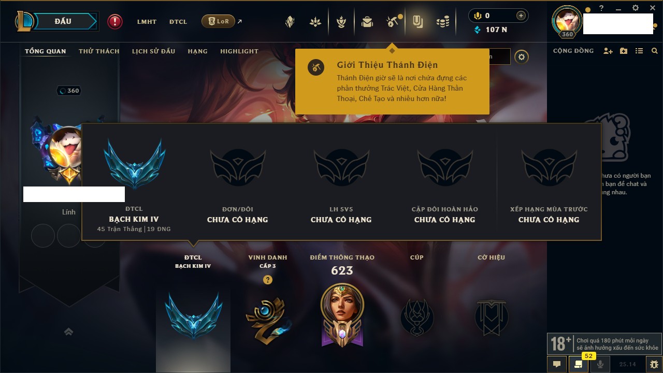Expand the profile banner chevron arrow
The width and height of the screenshot is (663, 373).
[68, 332]
